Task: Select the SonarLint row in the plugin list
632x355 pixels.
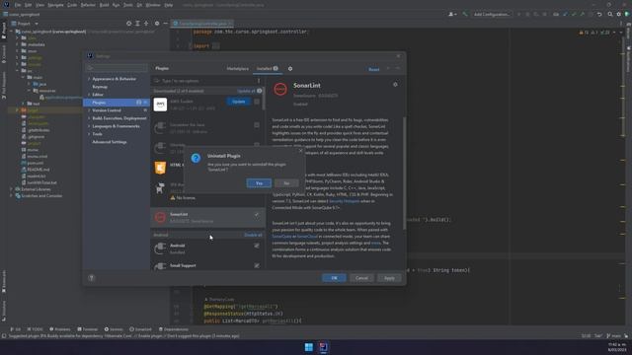Action: (207, 217)
